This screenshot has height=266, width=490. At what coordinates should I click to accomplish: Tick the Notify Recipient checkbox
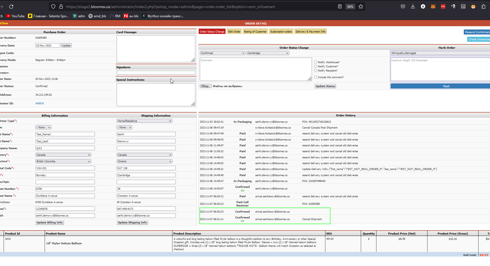coord(316,70)
